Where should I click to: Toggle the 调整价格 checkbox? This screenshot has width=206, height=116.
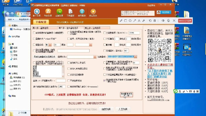click(34, 45)
